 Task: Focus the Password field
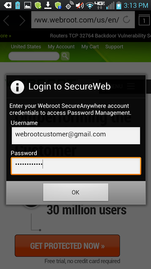tap(76, 166)
